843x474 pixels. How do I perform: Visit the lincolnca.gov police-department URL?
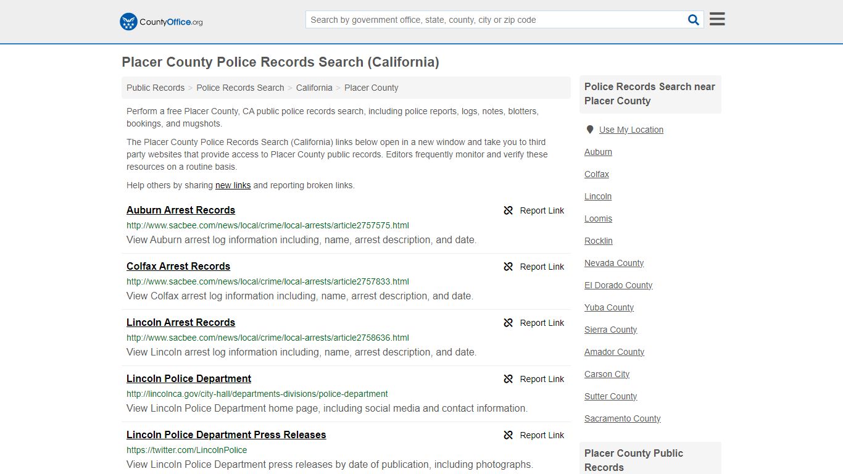pos(257,394)
